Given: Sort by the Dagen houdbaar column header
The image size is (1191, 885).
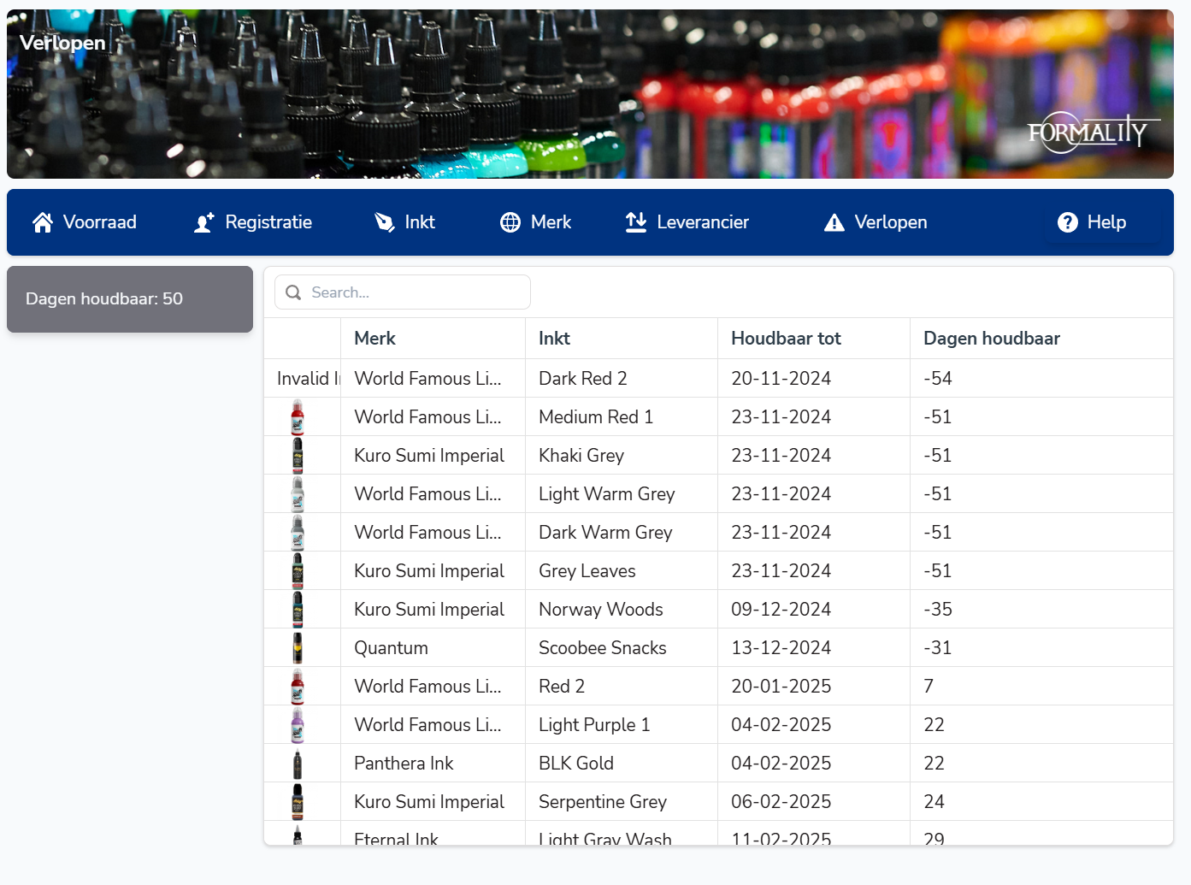Looking at the screenshot, I should (x=1041, y=339).
